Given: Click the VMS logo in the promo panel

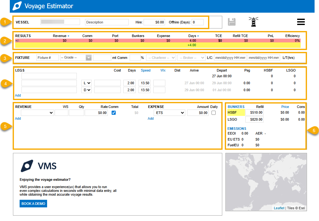Looking at the screenshot, I should pos(39,166).
